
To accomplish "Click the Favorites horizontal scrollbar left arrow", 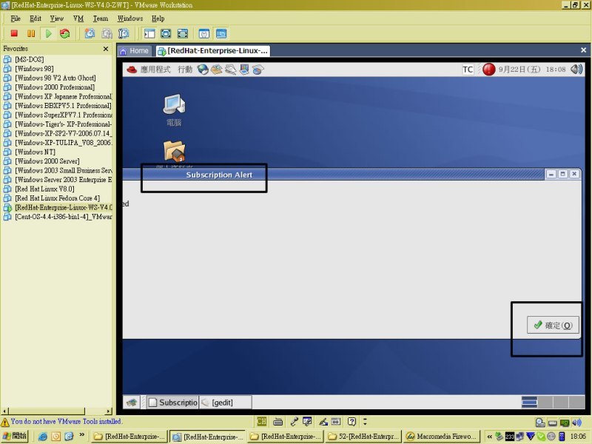I will coord(4,411).
